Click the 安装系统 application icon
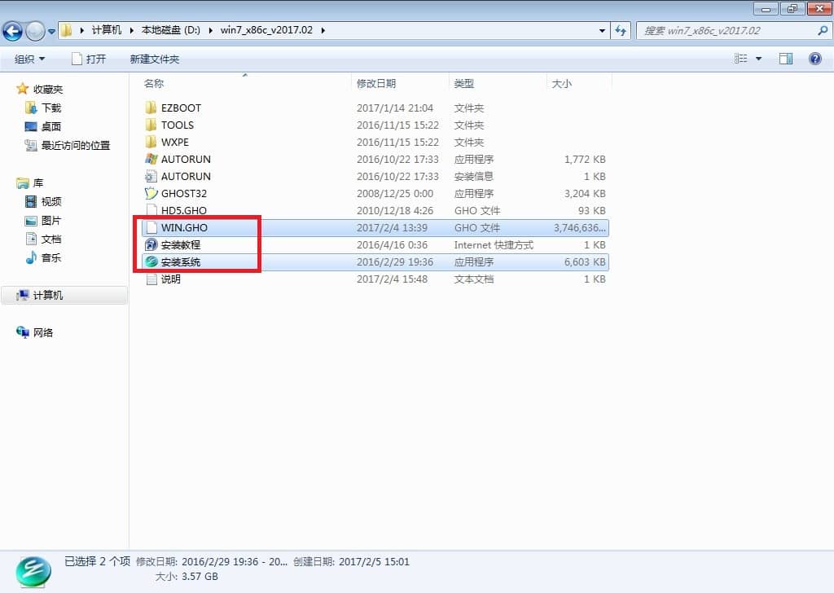The width and height of the screenshot is (834, 593). pyautogui.click(x=151, y=262)
